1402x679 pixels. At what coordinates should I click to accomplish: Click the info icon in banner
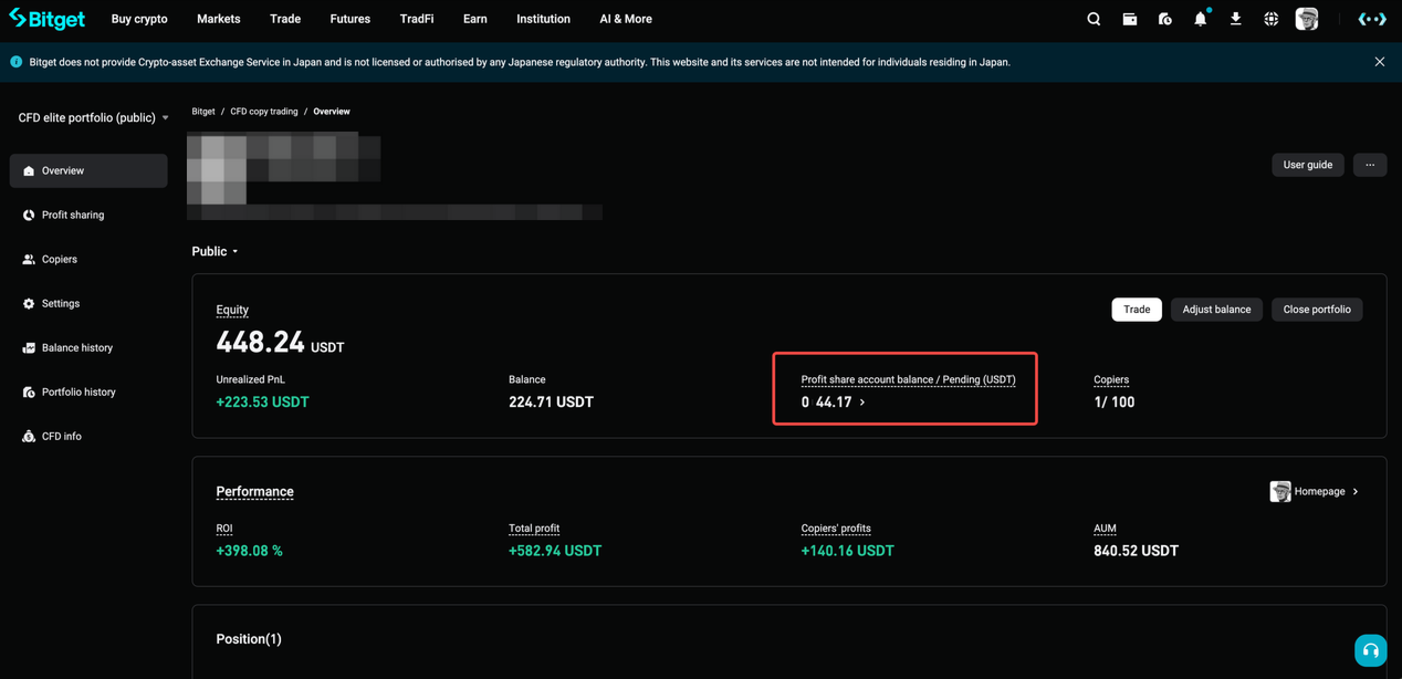[x=16, y=62]
